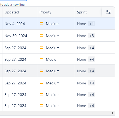Click the scroll right arrow in the bottom scrollbar
The height and width of the screenshot is (118, 119).
(x=113, y=113)
